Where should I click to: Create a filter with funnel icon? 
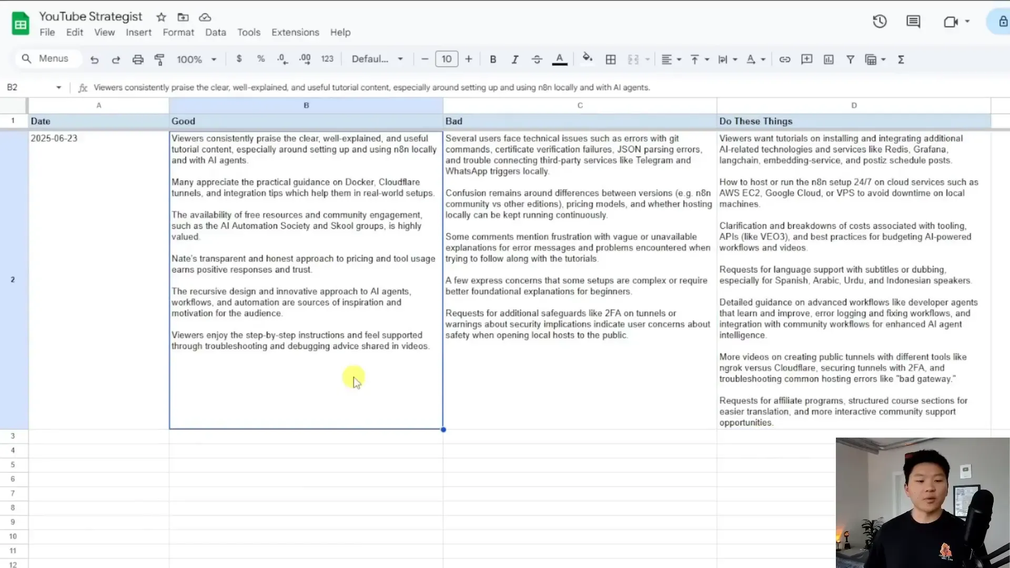point(850,59)
